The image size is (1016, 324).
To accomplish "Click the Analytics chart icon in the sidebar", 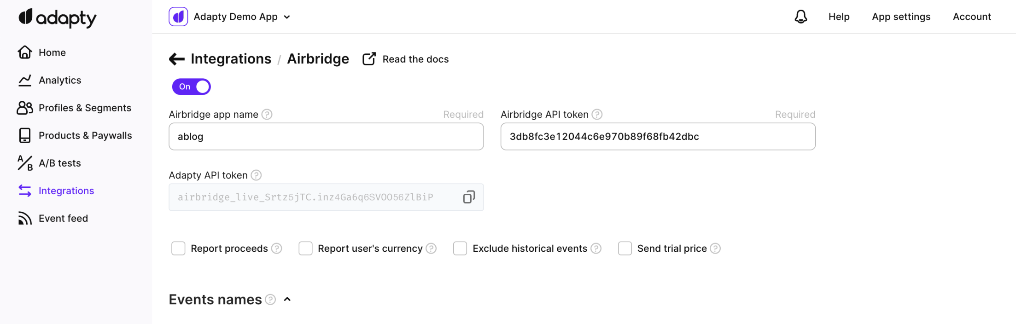I will [x=25, y=80].
